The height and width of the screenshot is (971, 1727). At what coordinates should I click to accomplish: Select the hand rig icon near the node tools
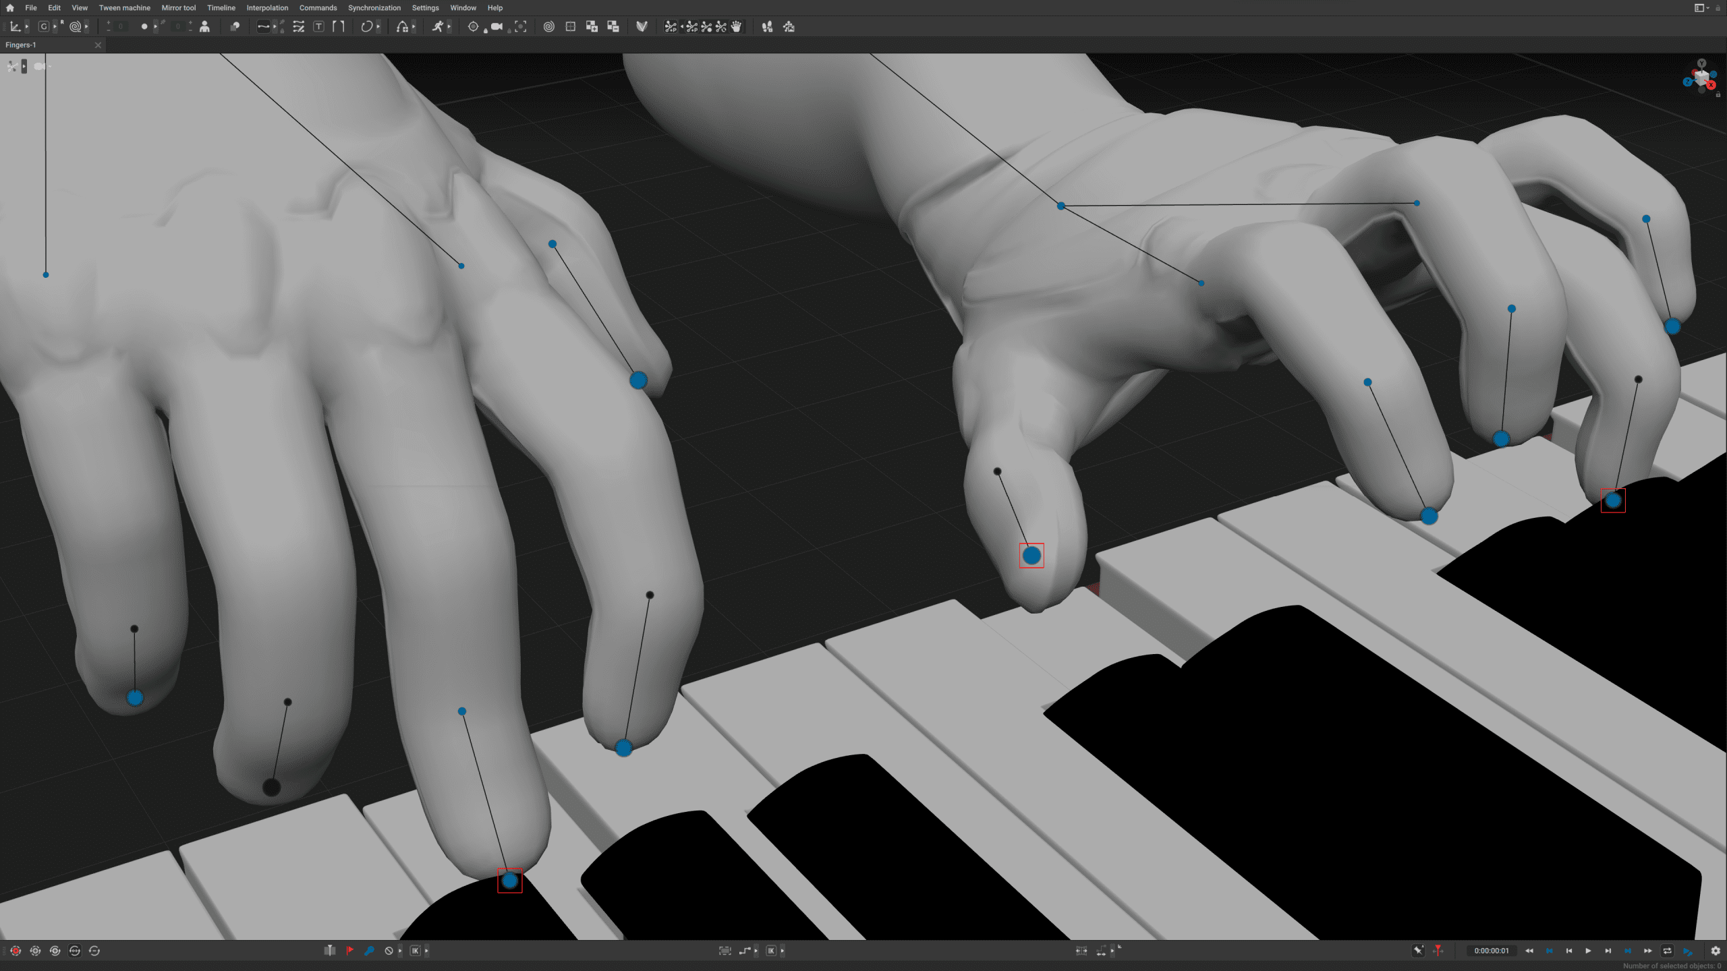click(735, 27)
